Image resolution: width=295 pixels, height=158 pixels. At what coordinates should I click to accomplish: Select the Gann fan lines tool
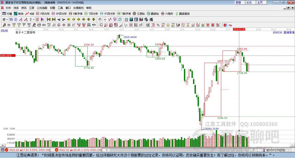[106, 25]
